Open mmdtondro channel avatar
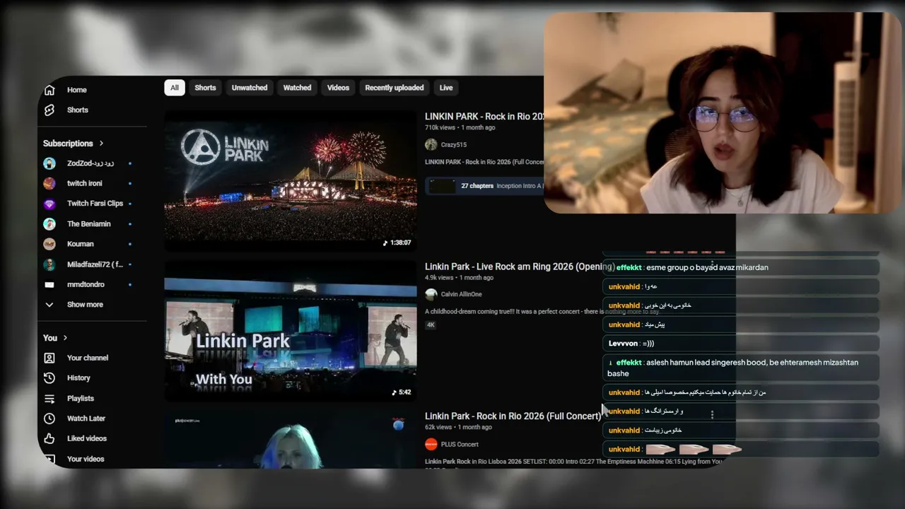The height and width of the screenshot is (509, 905). pyautogui.click(x=49, y=285)
